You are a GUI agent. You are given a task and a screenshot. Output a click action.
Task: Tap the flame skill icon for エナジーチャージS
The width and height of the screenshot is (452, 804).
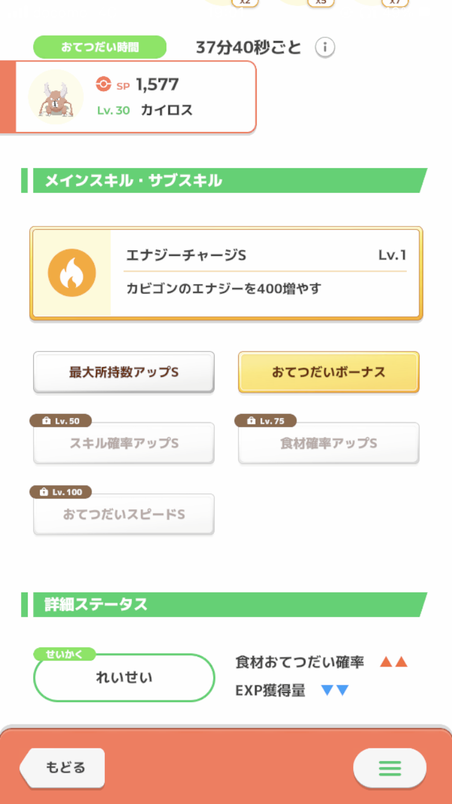click(x=72, y=273)
